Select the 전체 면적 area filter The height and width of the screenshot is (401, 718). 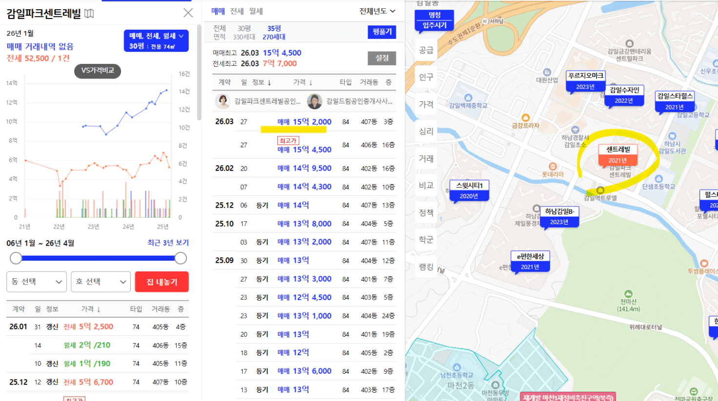(x=220, y=33)
